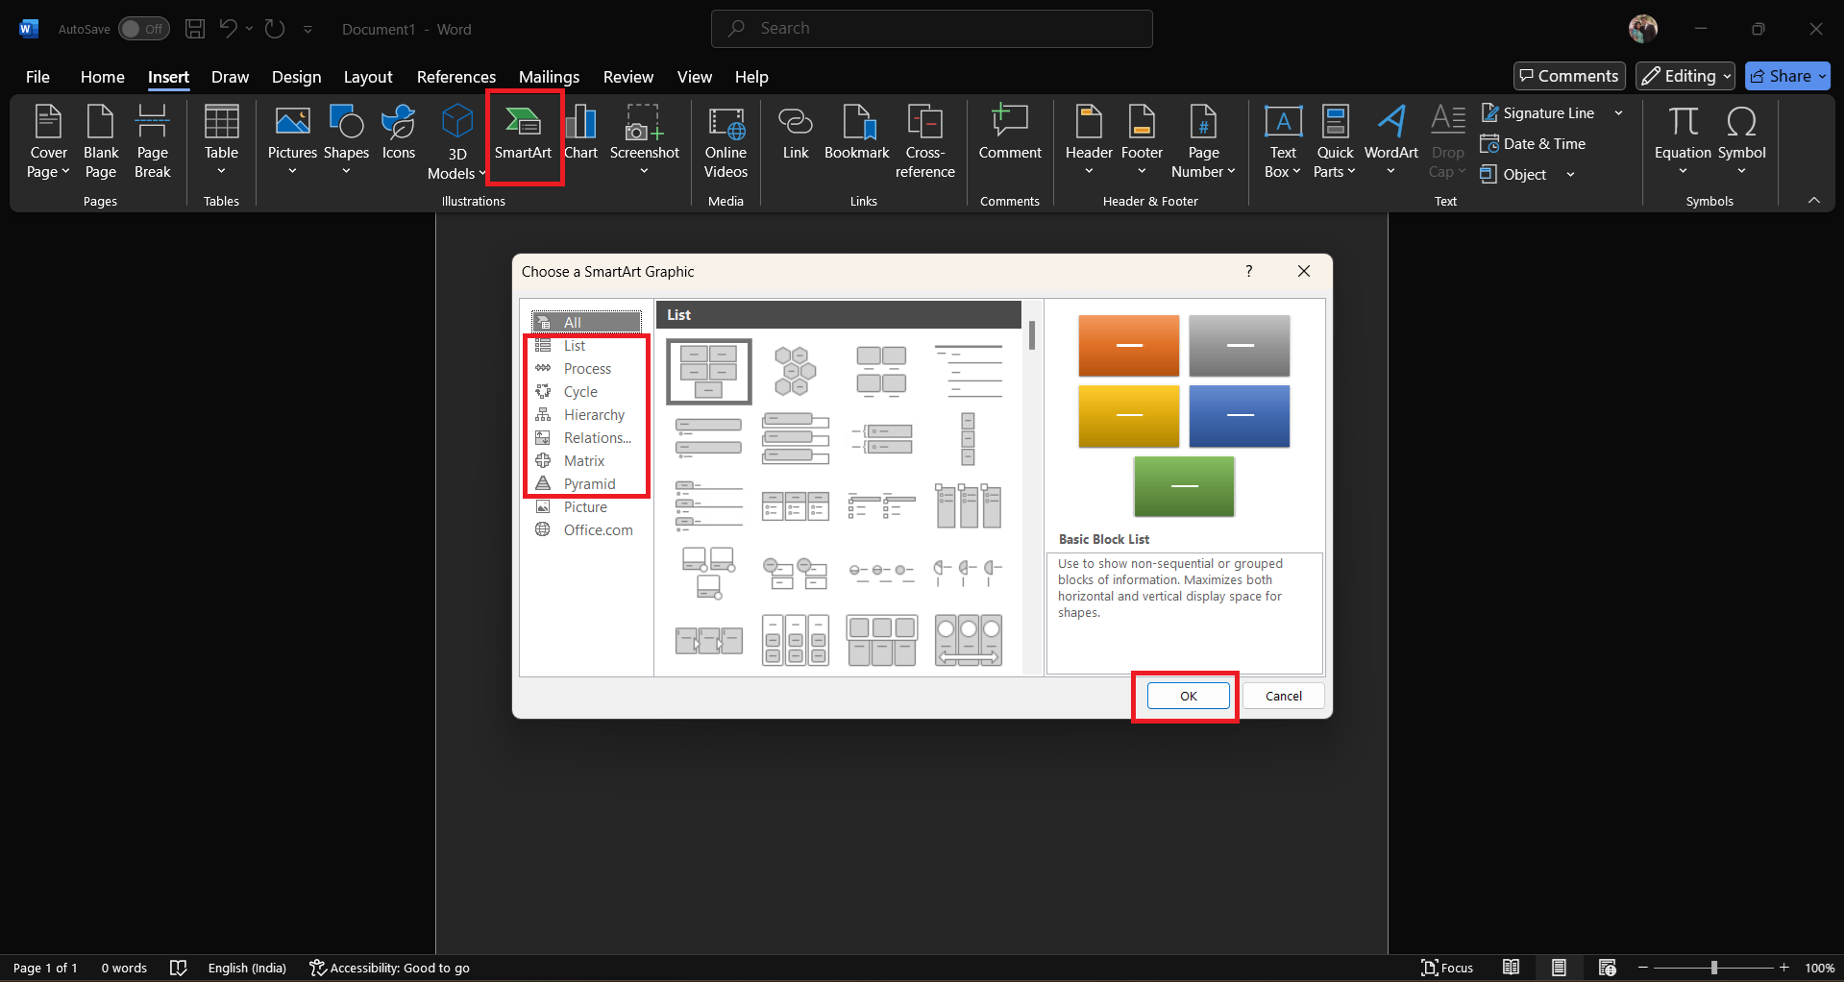Image resolution: width=1844 pixels, height=982 pixels.
Task: Insert a Cover Page
Action: 48,142
